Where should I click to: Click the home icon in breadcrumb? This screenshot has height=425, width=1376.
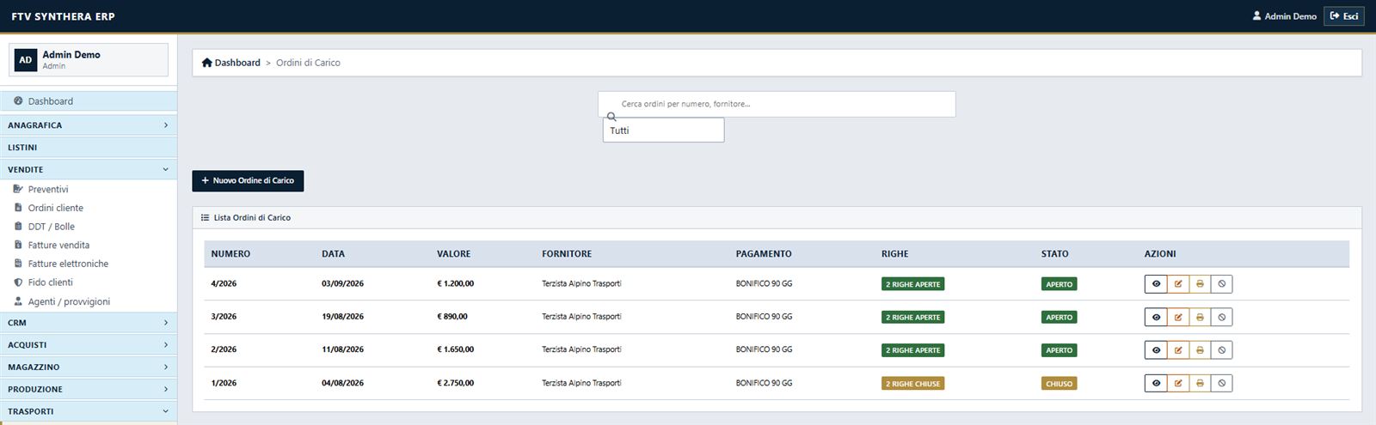(206, 63)
